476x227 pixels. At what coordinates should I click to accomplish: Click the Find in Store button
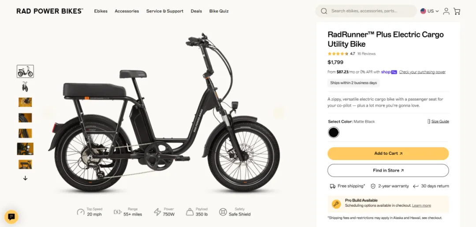pos(388,171)
